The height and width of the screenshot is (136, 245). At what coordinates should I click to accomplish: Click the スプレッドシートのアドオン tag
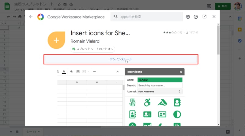tap(93, 49)
